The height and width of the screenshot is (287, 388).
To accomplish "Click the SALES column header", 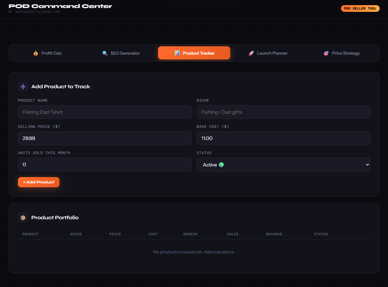I will pos(233,234).
